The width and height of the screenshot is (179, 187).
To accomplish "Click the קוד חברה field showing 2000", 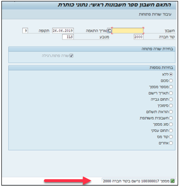I will (x=138, y=37).
